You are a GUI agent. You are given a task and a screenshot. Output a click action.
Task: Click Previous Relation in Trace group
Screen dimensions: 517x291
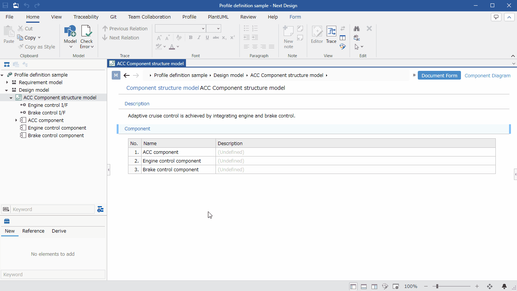(125, 28)
